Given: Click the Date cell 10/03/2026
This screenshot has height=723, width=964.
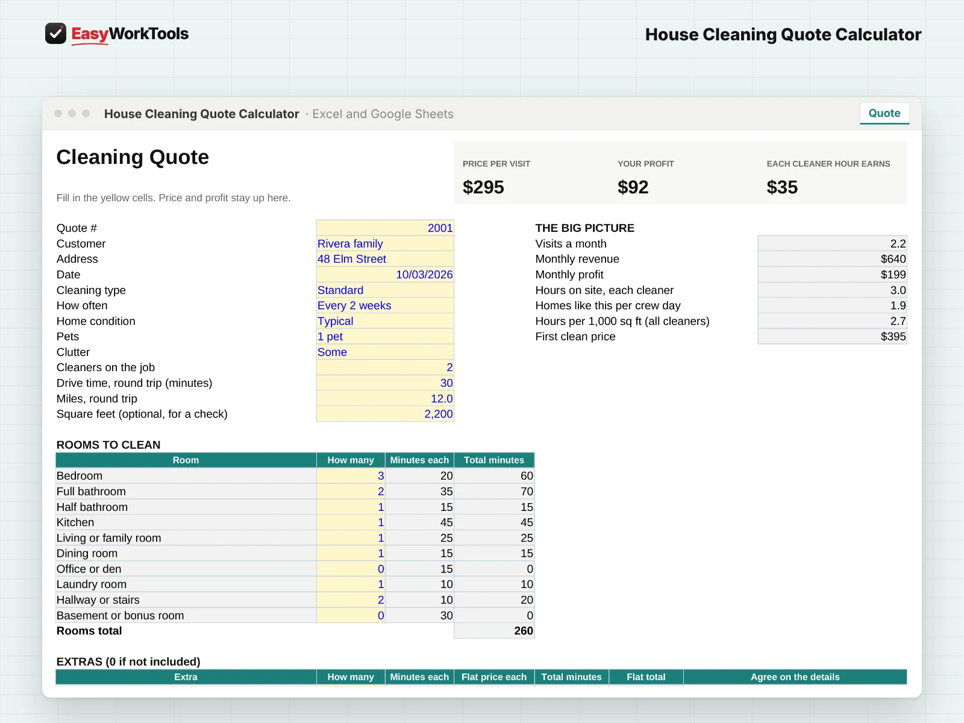Looking at the screenshot, I should tap(385, 275).
